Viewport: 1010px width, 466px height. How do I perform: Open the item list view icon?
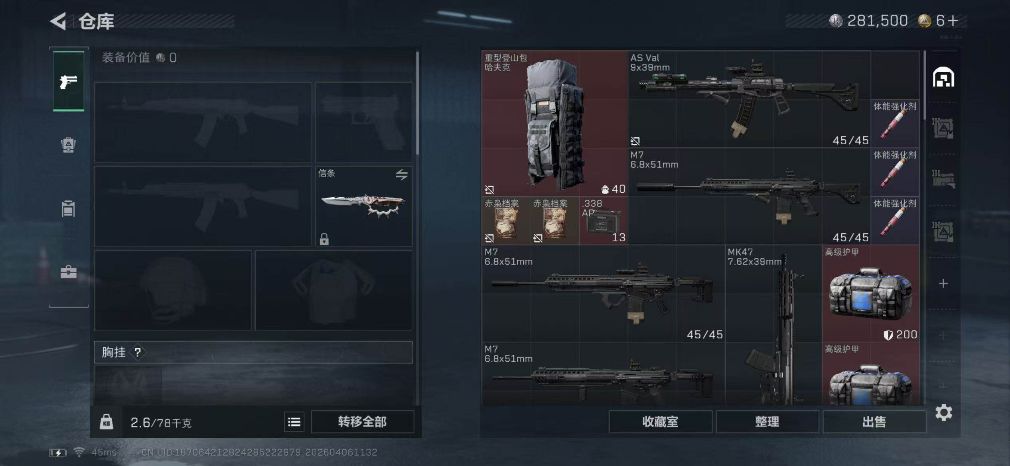[x=294, y=422]
